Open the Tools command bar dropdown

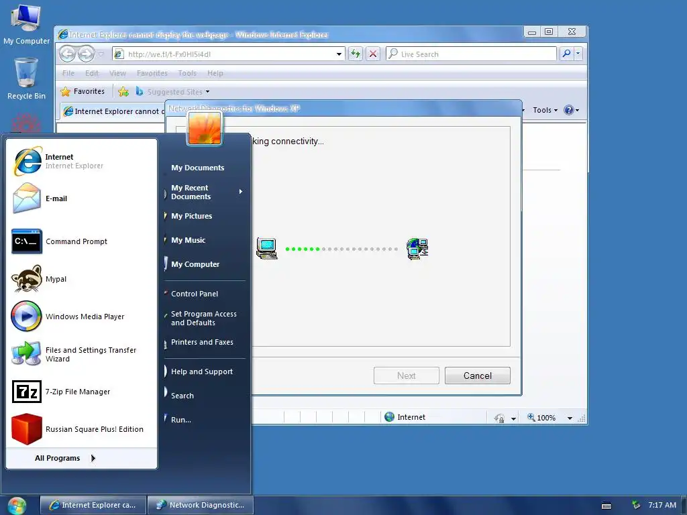tap(545, 110)
